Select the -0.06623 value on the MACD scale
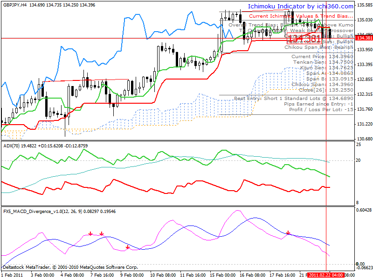The width and height of the screenshot is (373, 279). (x=364, y=268)
